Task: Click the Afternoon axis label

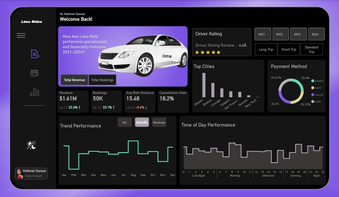Action: click(268, 176)
